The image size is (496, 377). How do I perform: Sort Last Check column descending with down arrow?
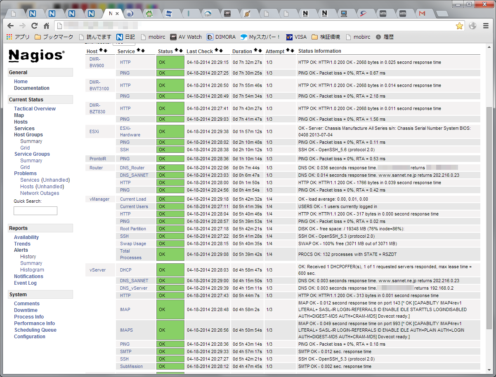point(221,51)
